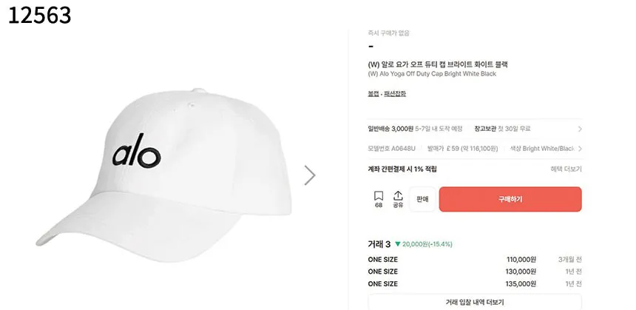
Task: Open the 볼캡 category link
Action: pyautogui.click(x=373, y=94)
